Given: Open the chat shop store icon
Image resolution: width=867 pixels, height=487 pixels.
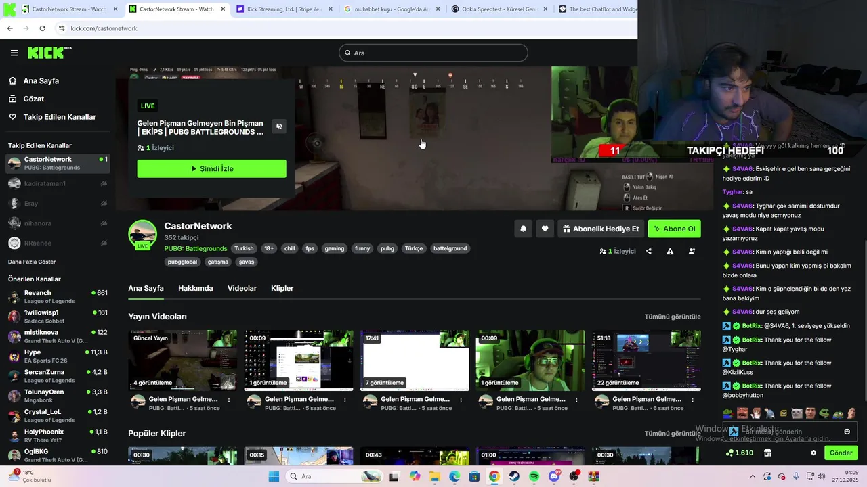Looking at the screenshot, I should point(767,453).
